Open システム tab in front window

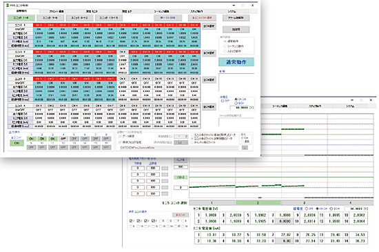[x=232, y=11]
